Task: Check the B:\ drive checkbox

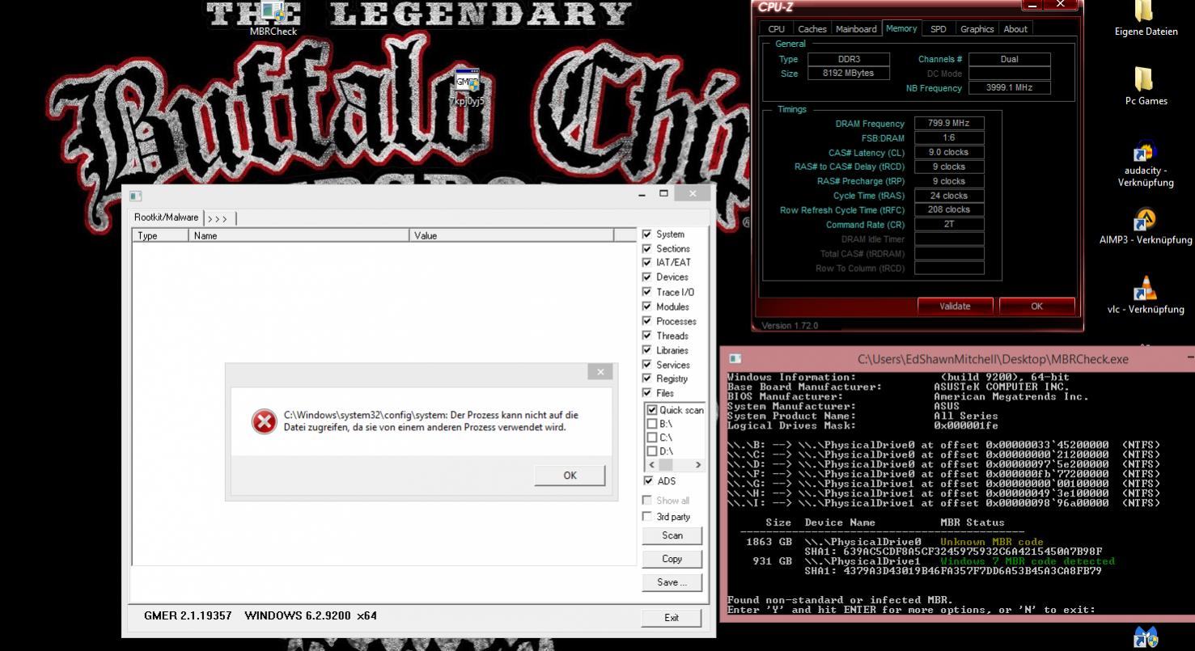Action: pyautogui.click(x=652, y=424)
